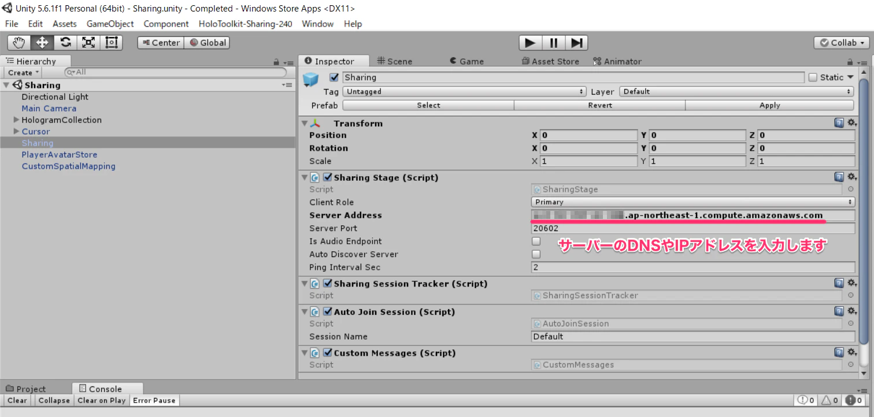
Task: Expand HologramCollection in Hierarchy
Action: (16, 120)
